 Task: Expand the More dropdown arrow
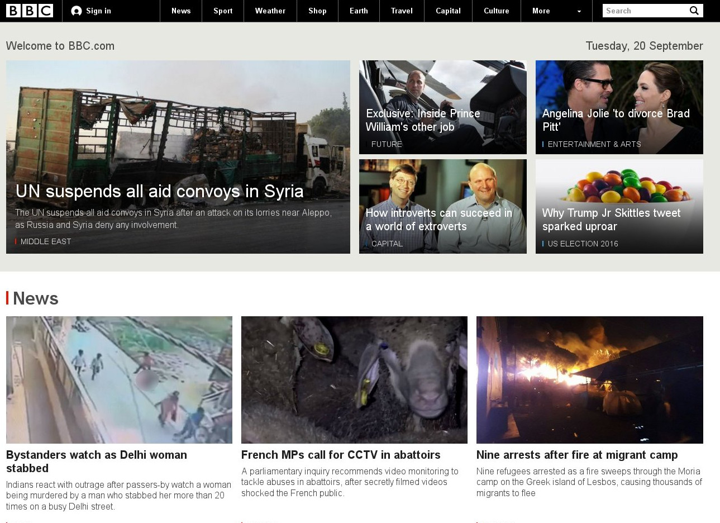click(x=579, y=11)
